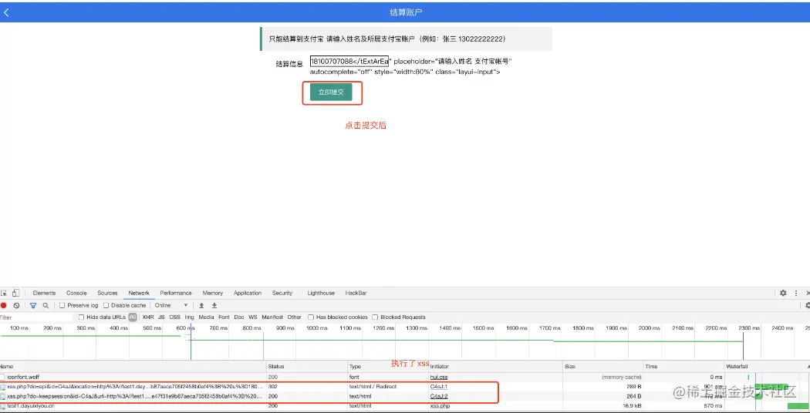Toggle the device toolbar icon
This screenshot has width=810, height=413.
click(16, 293)
